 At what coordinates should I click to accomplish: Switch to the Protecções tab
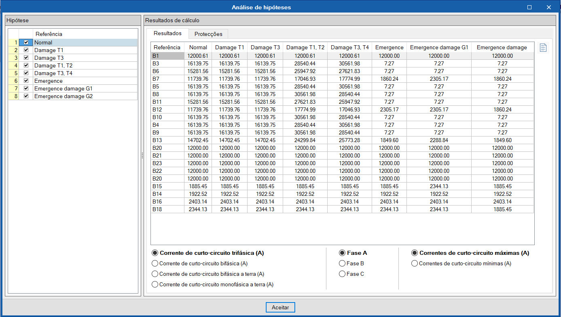(x=208, y=34)
